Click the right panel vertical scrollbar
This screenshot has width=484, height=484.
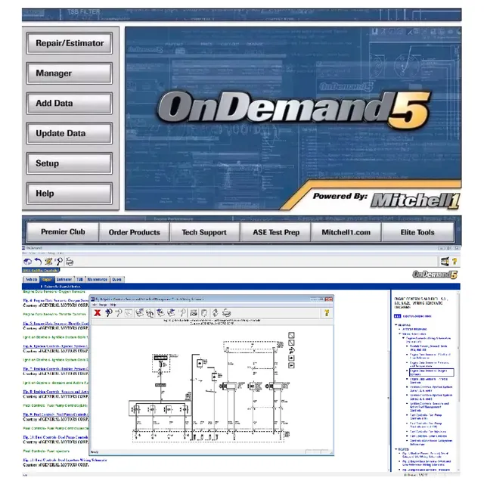458,381
